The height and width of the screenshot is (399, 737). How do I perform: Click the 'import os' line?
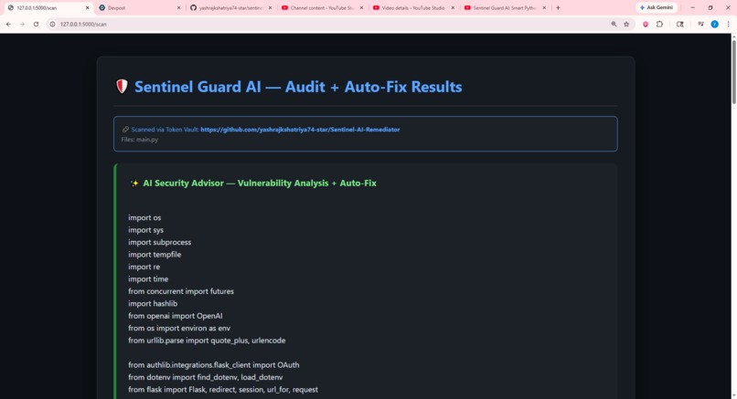(x=144, y=218)
